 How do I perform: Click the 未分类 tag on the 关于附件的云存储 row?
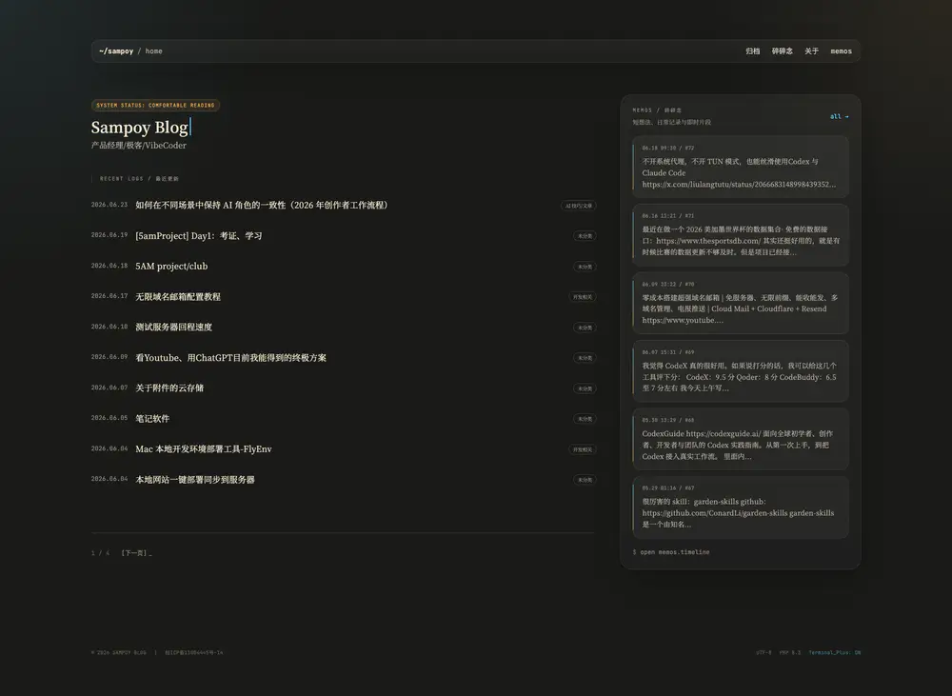585,388
